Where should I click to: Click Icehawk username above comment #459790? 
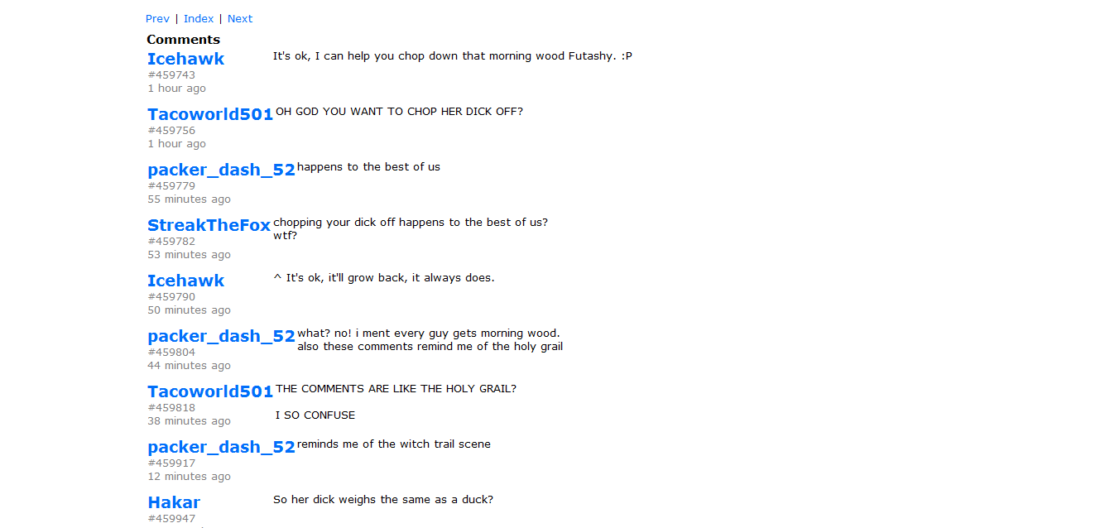click(x=185, y=281)
